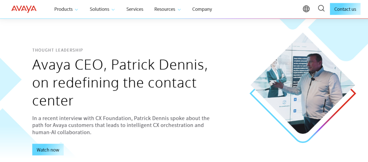Image resolution: width=368 pixels, height=162 pixels.
Task: Expand the chevron next to Resources
Action: point(179,10)
